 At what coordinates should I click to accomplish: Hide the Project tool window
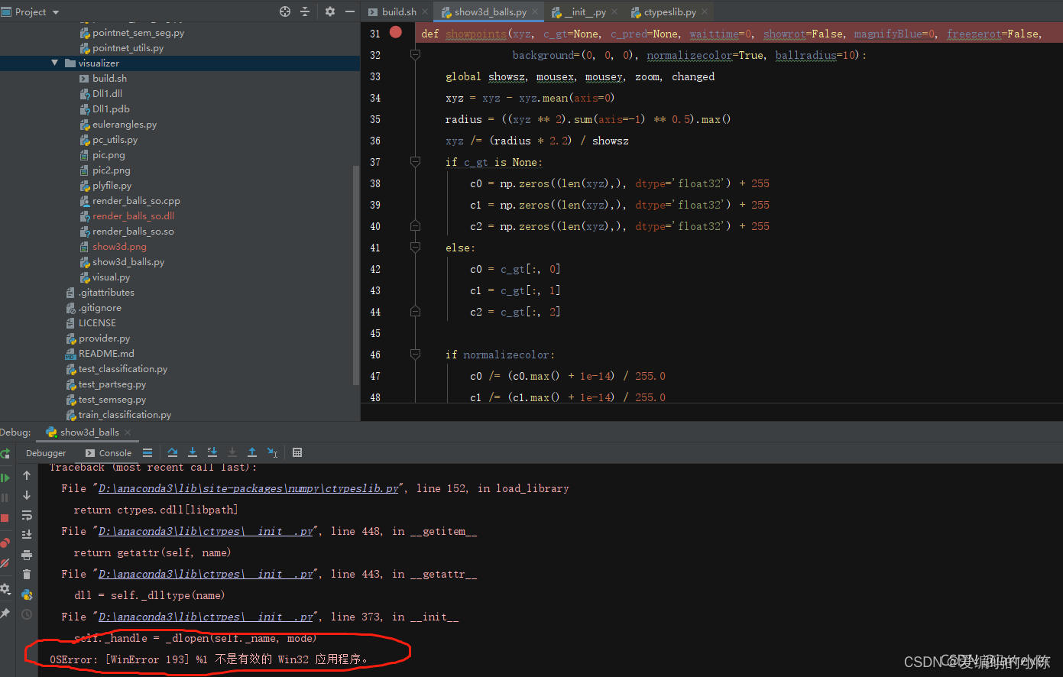point(350,11)
